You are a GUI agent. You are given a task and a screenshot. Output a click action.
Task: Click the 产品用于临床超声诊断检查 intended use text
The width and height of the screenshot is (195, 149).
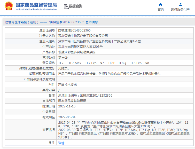(110, 74)
